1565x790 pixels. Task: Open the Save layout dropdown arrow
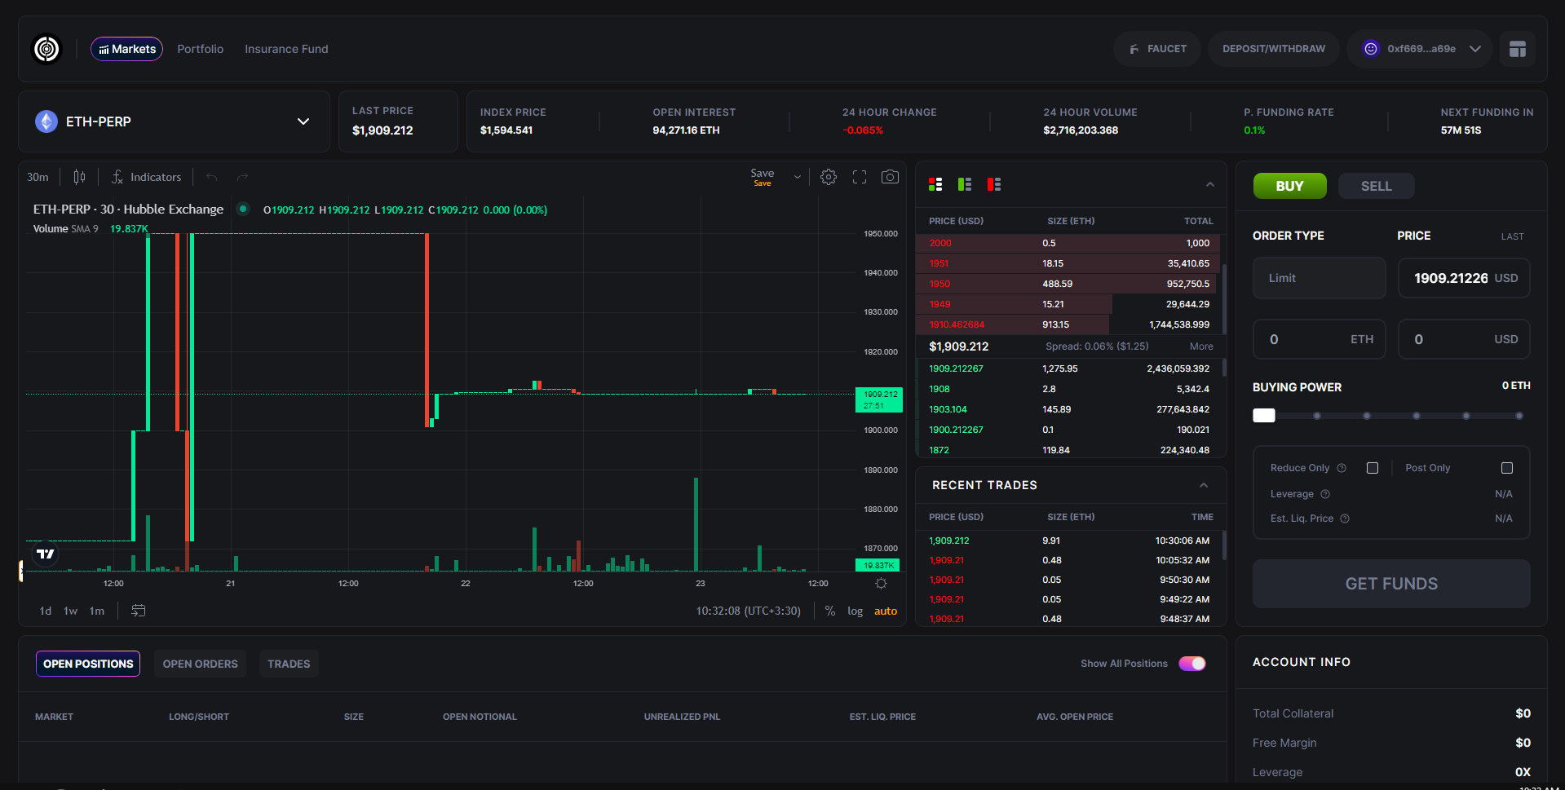click(798, 177)
